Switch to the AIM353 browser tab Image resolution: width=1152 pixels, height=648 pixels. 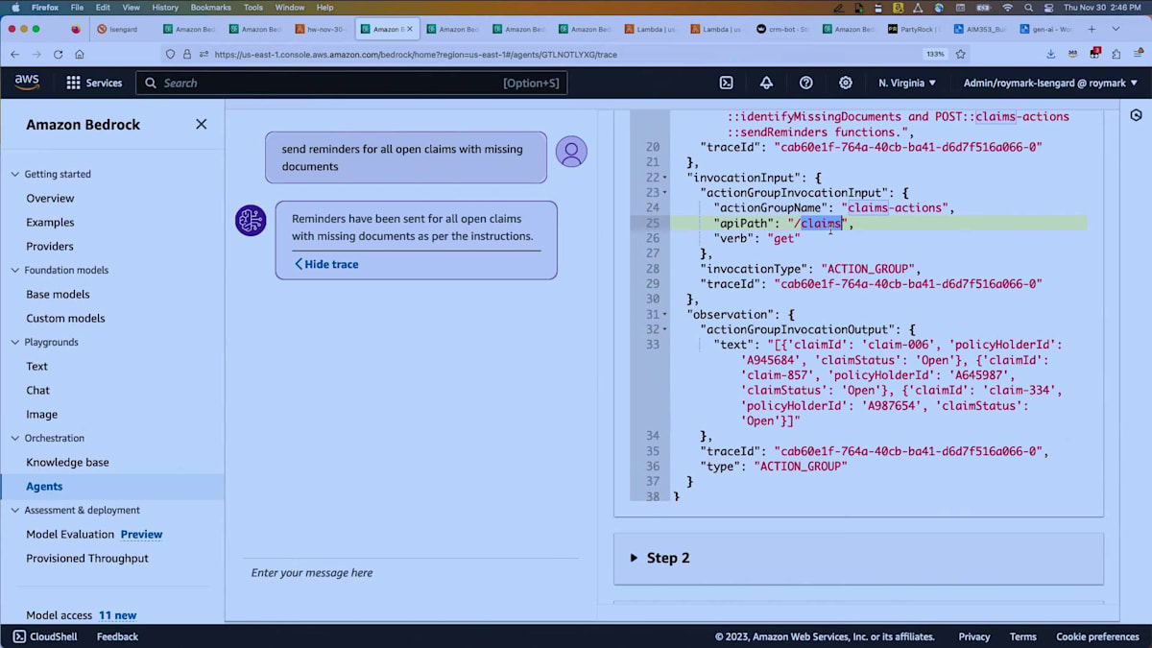[x=978, y=29]
